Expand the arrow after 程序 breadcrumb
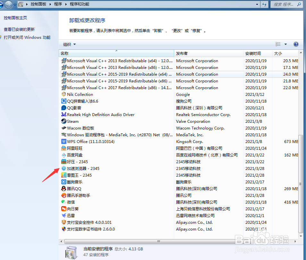Screen dimensions: 306x260 tap(66, 4)
